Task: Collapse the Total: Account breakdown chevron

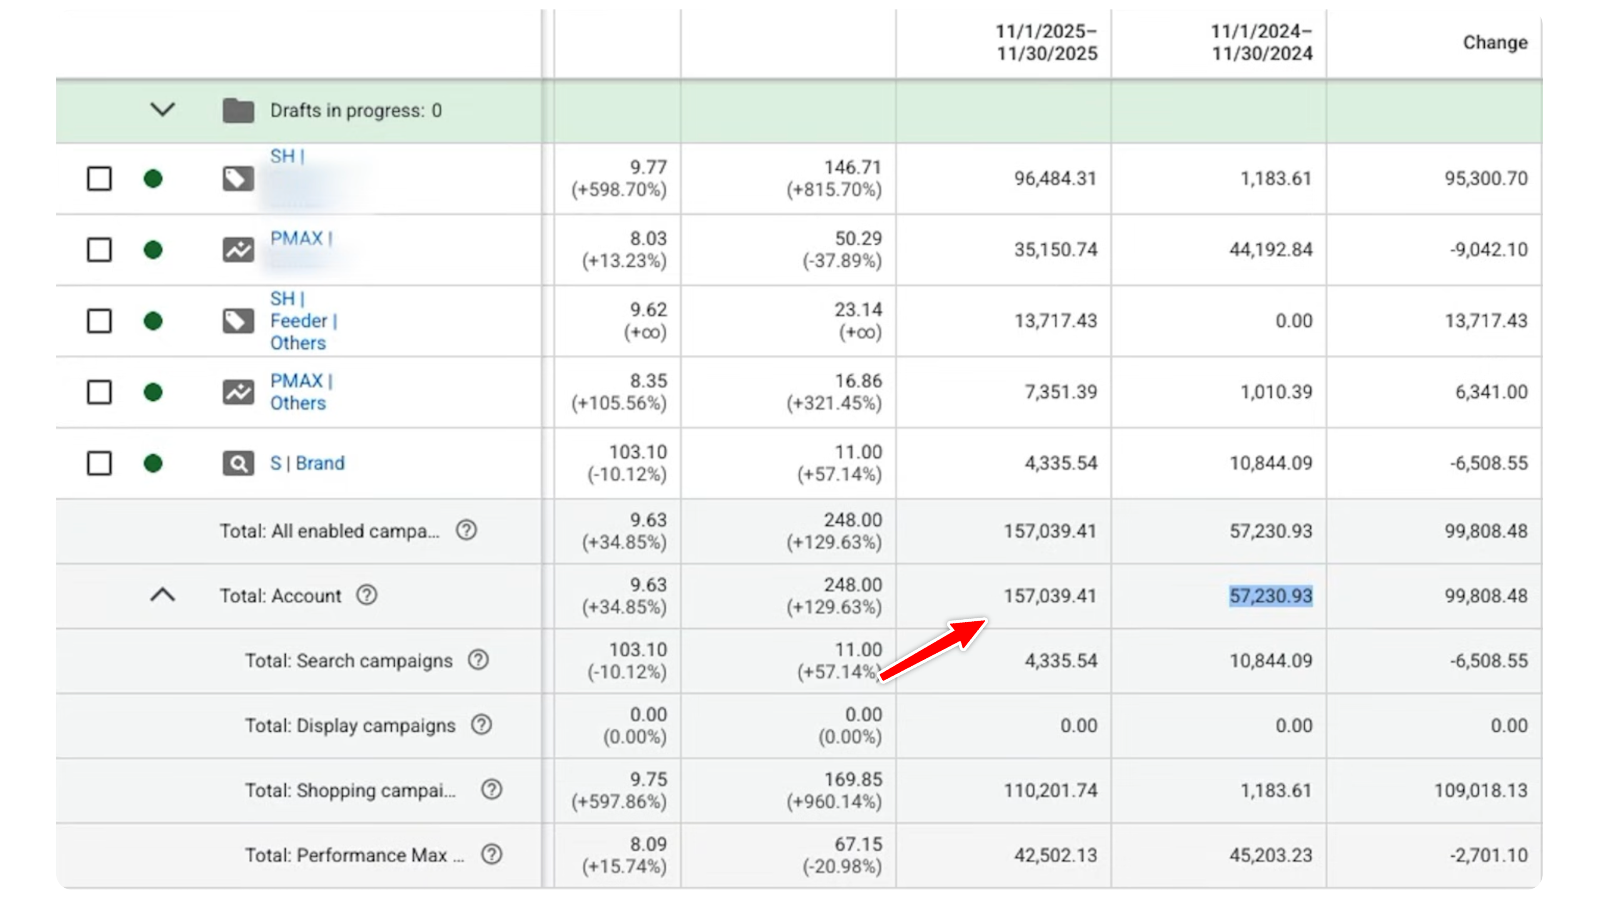Action: coord(163,595)
